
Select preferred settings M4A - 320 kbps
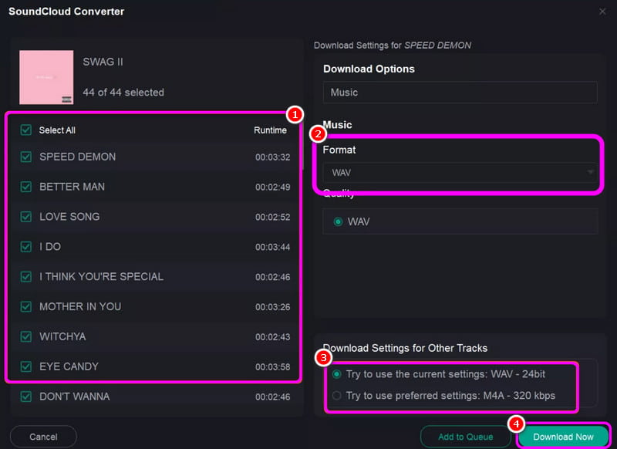pyautogui.click(x=337, y=396)
